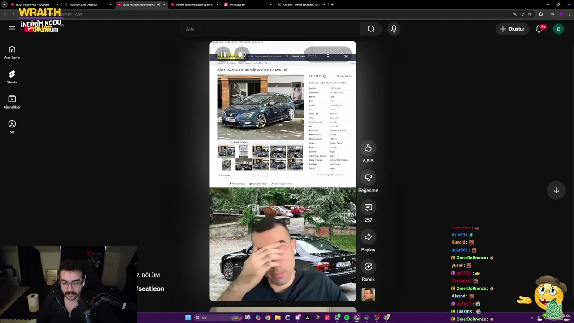The height and width of the screenshot is (323, 574).
Task: Like the Short with 6,8 B likes
Action: (368, 148)
